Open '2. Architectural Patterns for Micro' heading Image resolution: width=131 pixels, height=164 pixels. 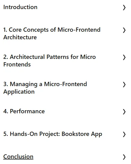pos(50,57)
